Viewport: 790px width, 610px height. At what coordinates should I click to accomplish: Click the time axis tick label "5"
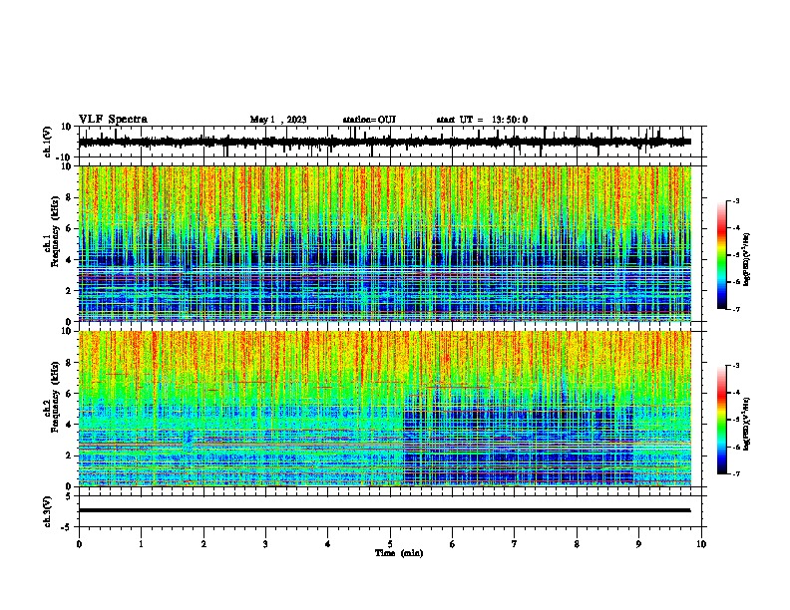390,544
